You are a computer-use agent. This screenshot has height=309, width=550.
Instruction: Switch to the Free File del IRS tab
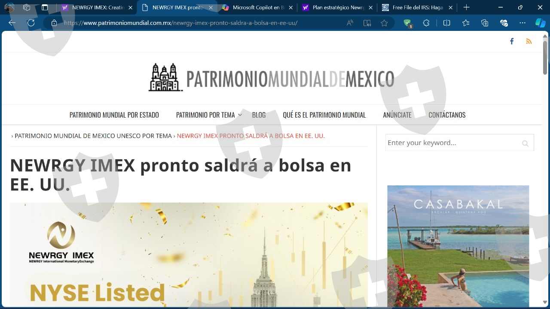pos(417,7)
